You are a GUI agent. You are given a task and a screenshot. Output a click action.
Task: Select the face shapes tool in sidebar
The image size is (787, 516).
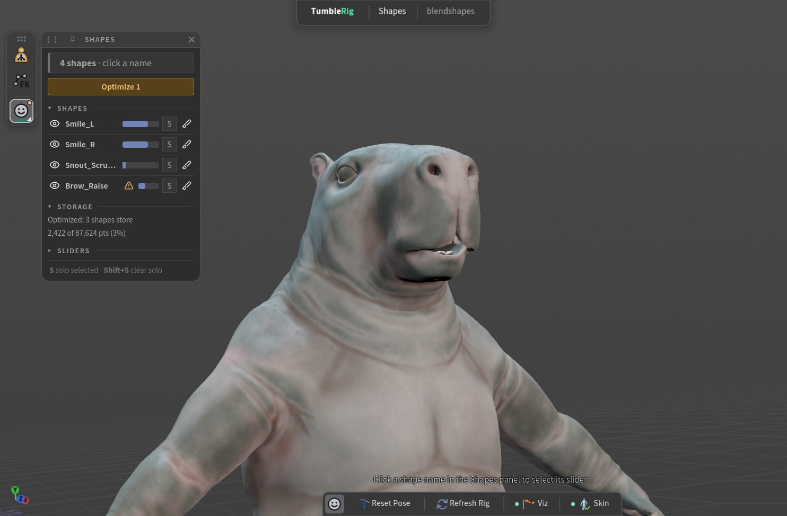[x=21, y=111]
